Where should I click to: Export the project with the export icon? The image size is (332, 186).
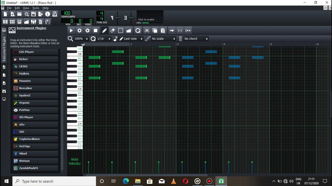tap(40, 14)
